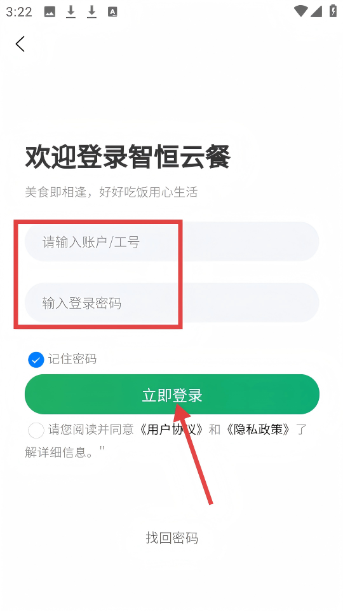Viewport: 343px width, 611px height.
Task: Uncheck the 记住密码 checkbox
Action: pyautogui.click(x=36, y=360)
